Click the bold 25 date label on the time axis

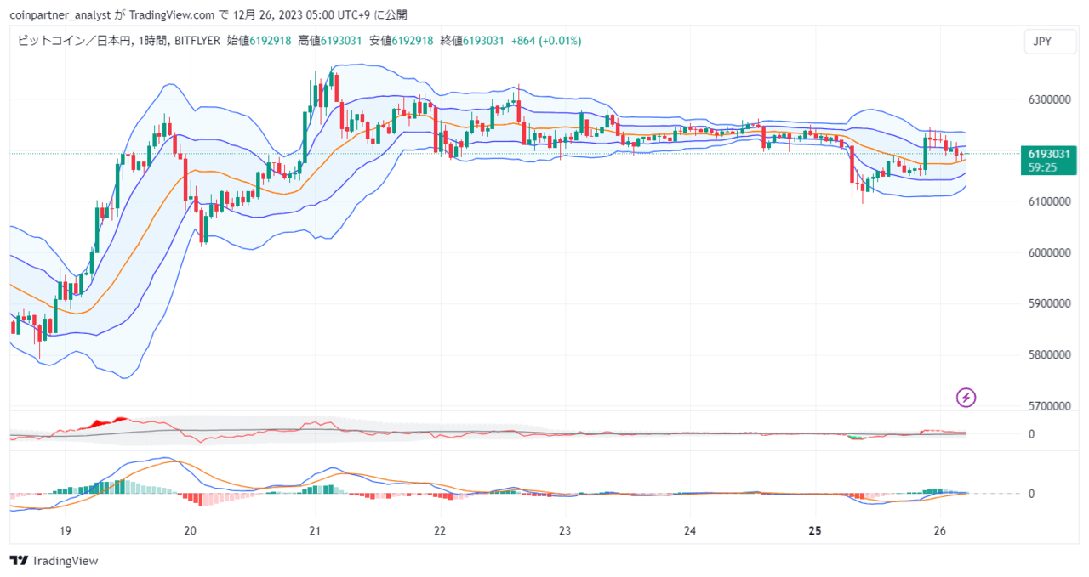pyautogui.click(x=814, y=530)
